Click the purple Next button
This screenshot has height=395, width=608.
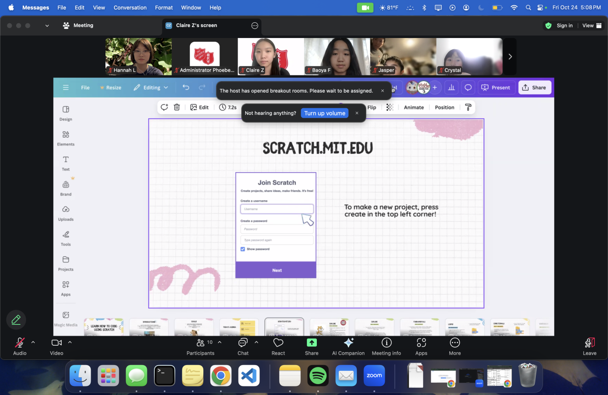click(276, 270)
